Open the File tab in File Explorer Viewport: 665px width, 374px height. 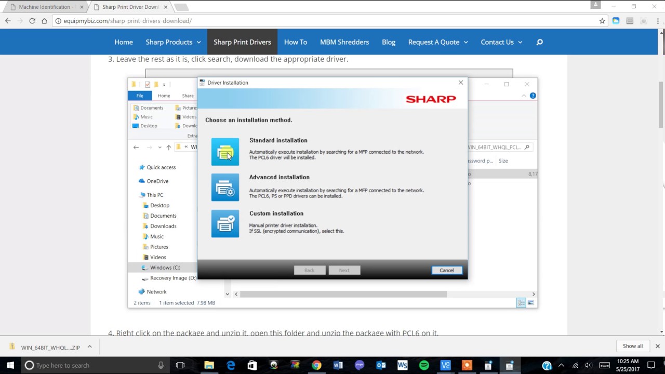pyautogui.click(x=140, y=96)
